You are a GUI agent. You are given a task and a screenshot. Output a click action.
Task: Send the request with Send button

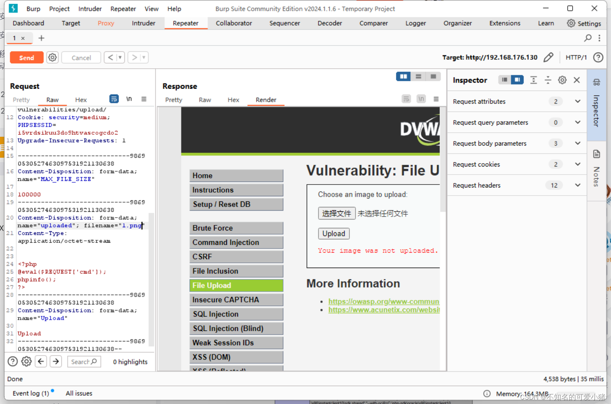point(27,58)
